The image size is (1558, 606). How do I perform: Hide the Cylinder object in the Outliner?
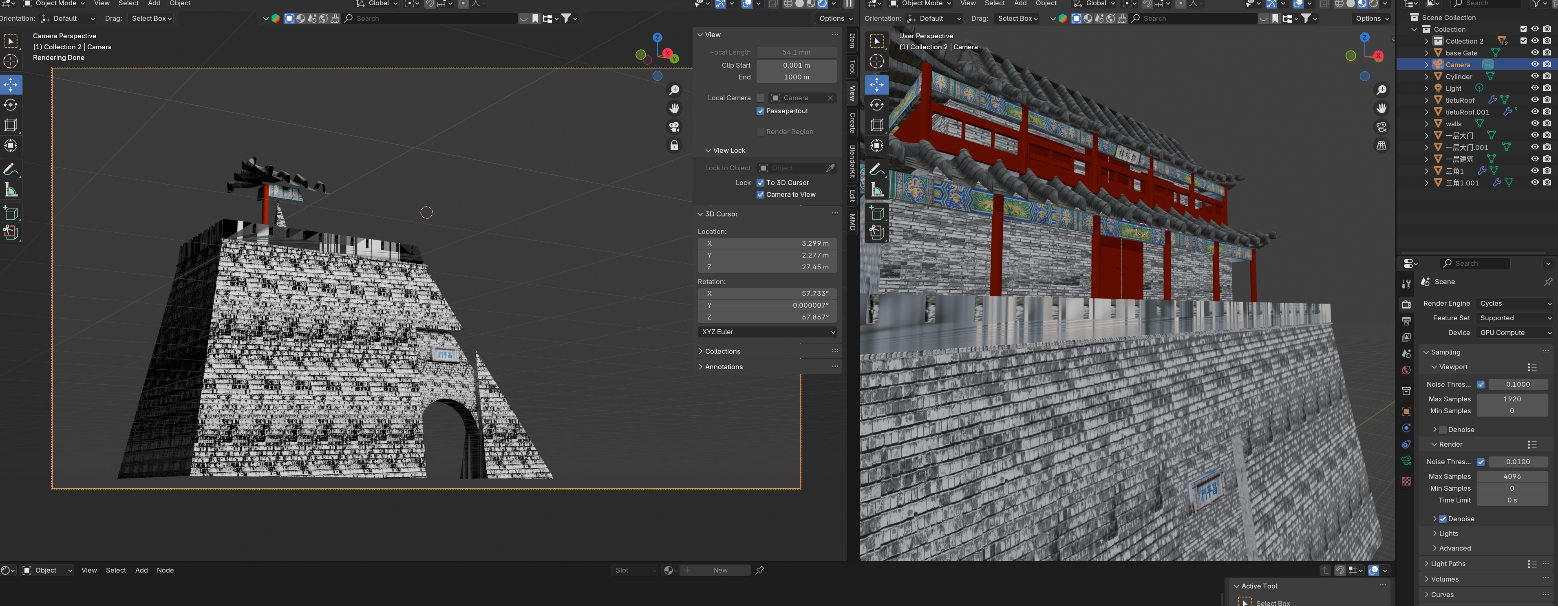click(1534, 76)
